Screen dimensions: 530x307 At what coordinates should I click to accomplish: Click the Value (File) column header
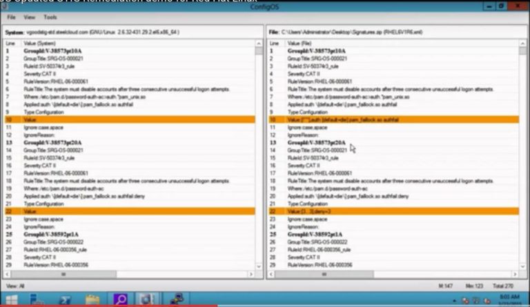pyautogui.click(x=303, y=43)
